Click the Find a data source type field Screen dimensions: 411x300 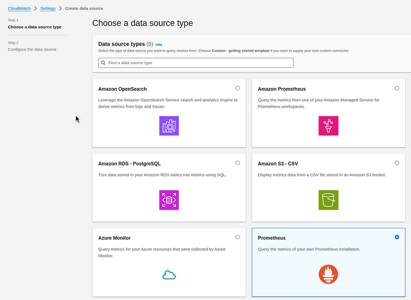click(198, 63)
